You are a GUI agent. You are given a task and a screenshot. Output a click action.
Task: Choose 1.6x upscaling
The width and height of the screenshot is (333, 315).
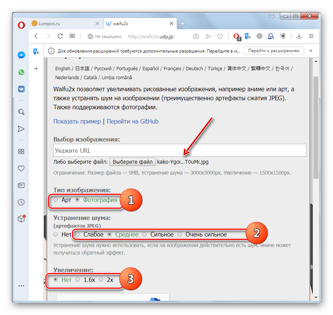[78, 279]
